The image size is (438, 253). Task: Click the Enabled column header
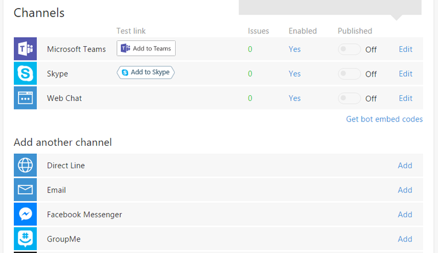(303, 31)
